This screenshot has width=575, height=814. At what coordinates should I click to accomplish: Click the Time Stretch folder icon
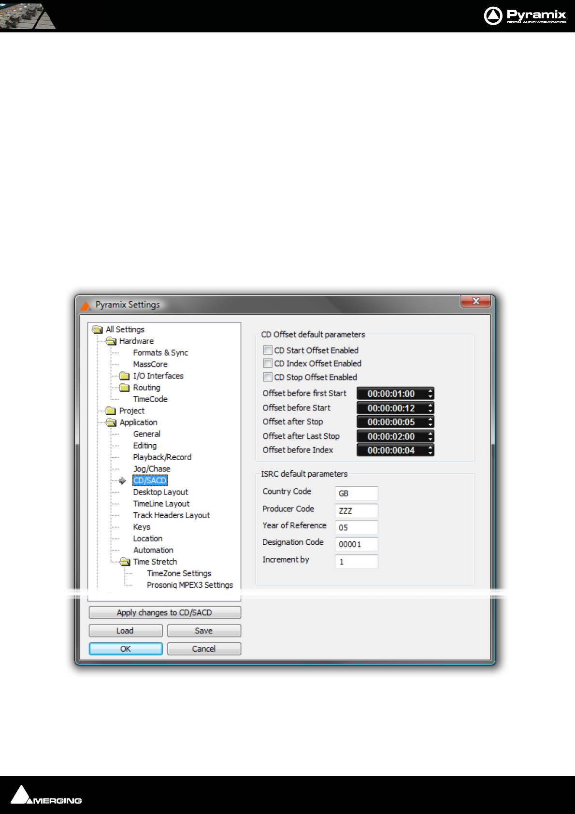pyautogui.click(x=125, y=562)
